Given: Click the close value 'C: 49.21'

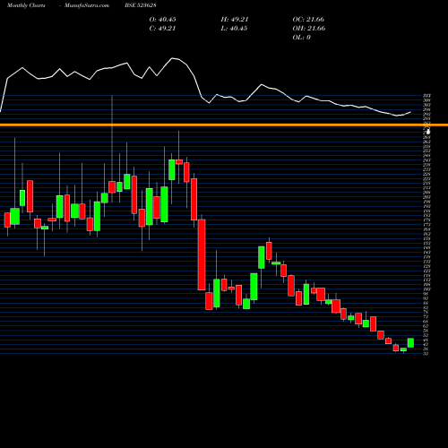Looking at the screenshot, I should [x=162, y=29].
